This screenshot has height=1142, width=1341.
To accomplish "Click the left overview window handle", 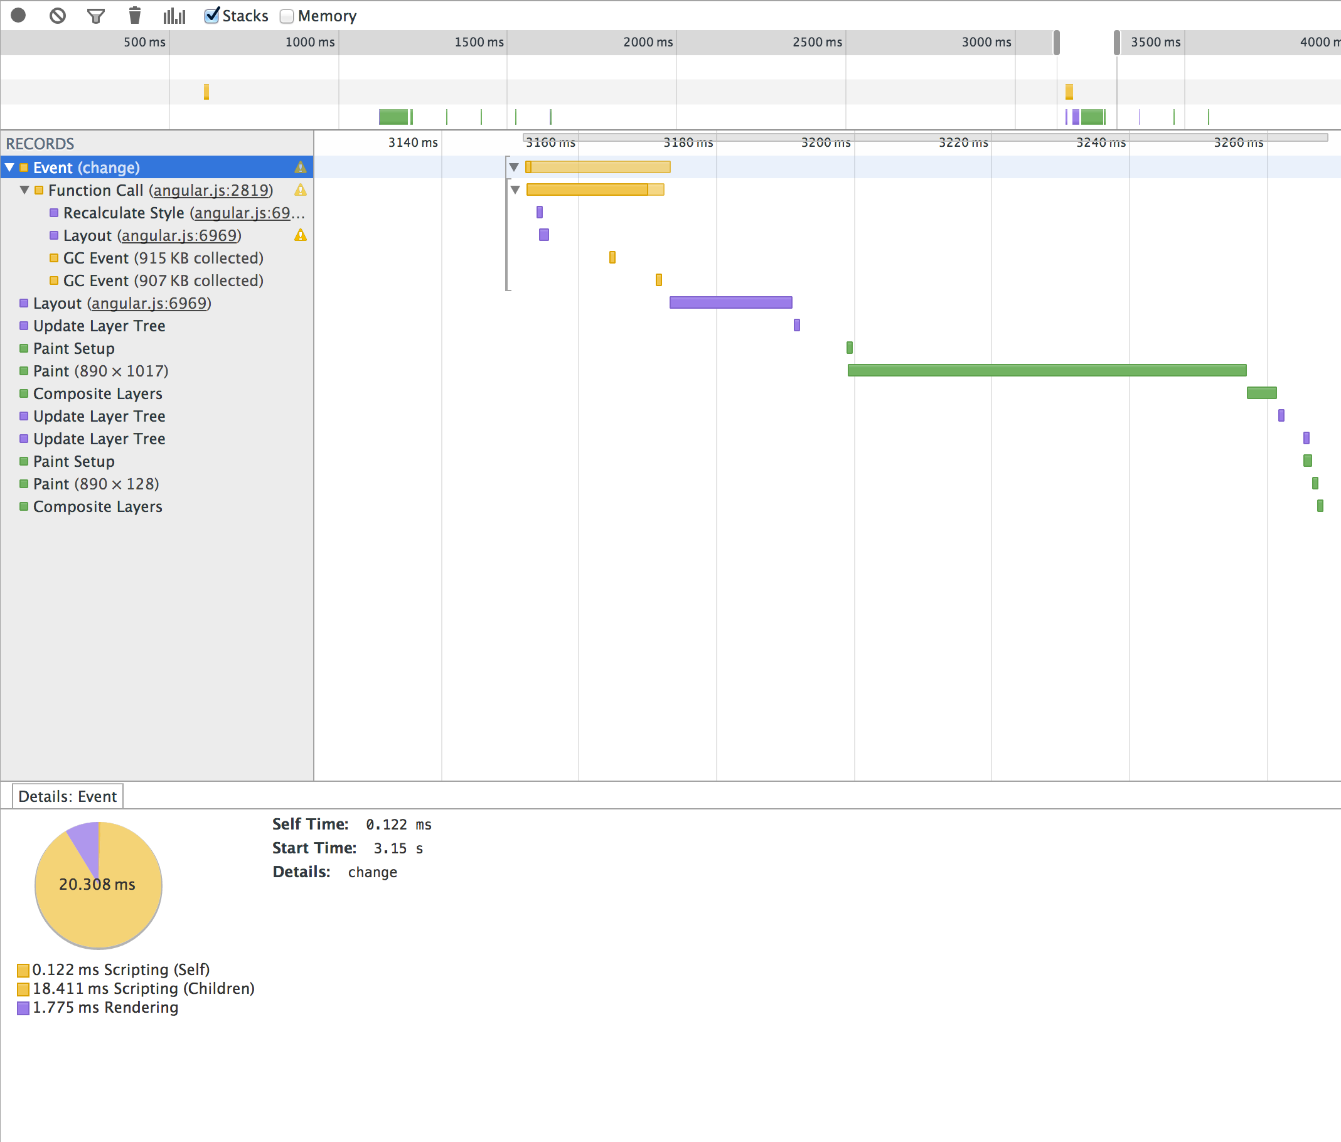I will (x=1057, y=43).
